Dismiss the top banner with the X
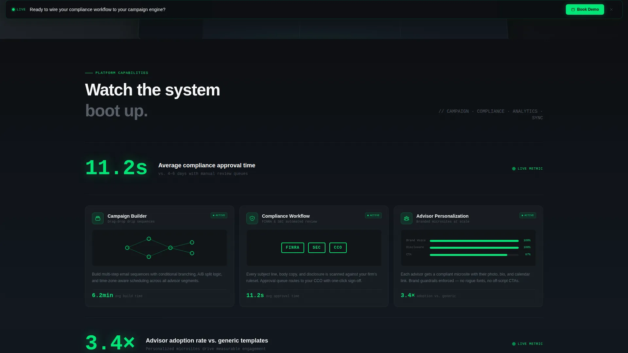 611,9
